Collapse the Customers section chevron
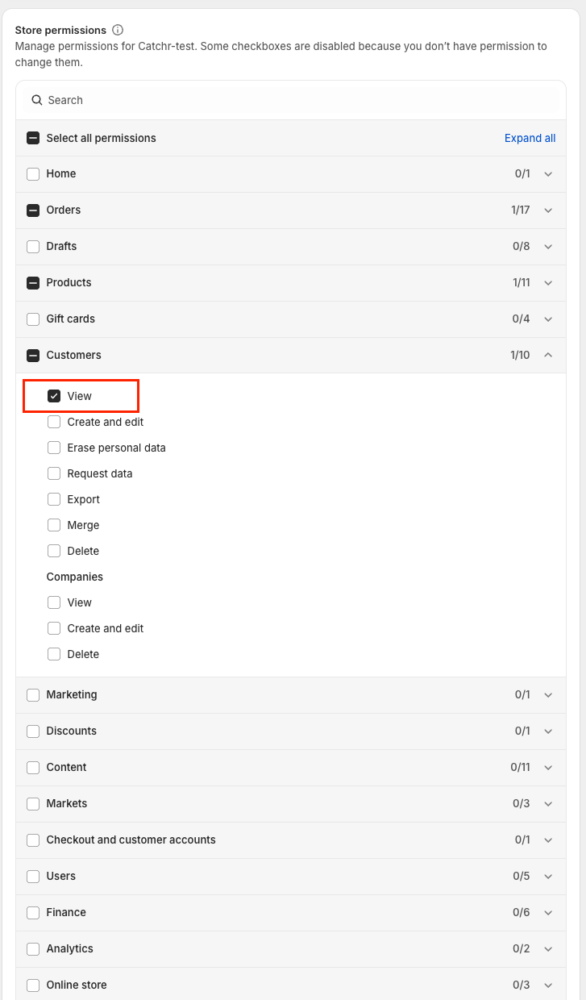The height and width of the screenshot is (1000, 586). coord(548,355)
